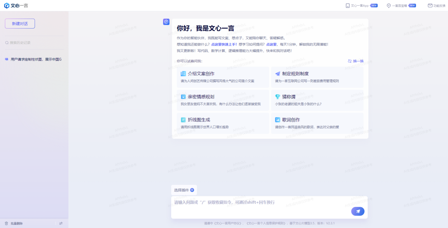Select the 歌词创作 suggestion title

coord(291,120)
